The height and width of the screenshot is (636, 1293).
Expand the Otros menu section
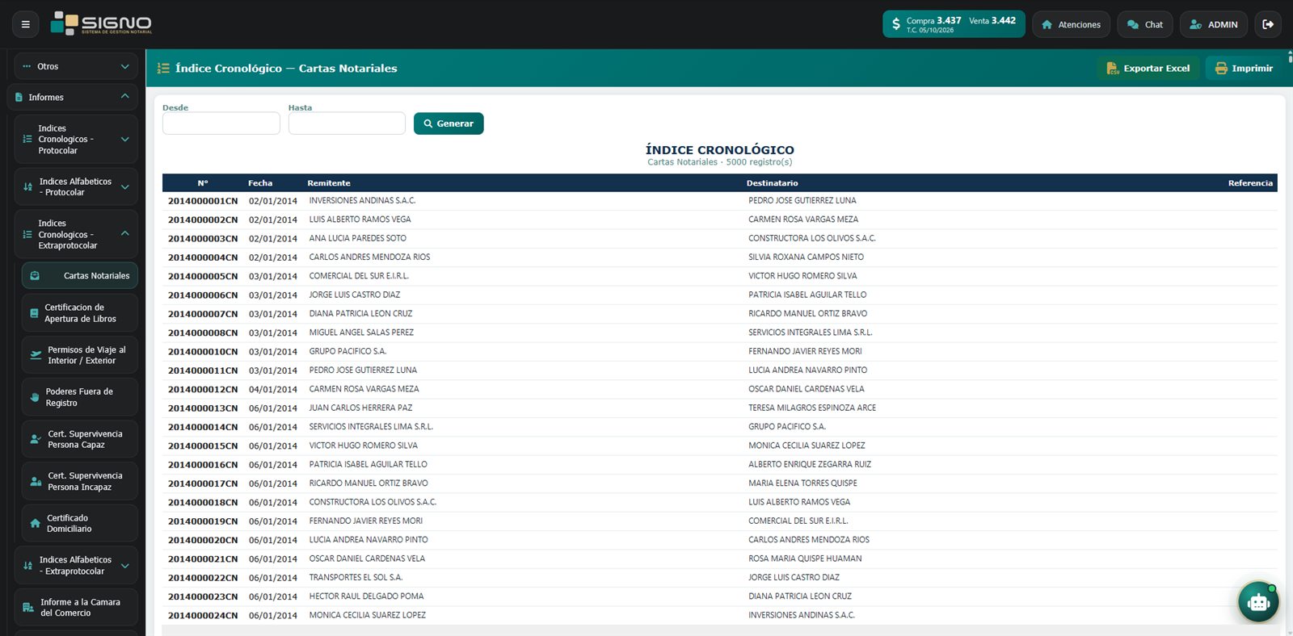(x=76, y=66)
